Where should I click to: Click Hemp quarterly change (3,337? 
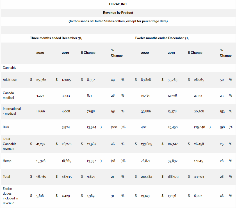click(x=92, y=161)
